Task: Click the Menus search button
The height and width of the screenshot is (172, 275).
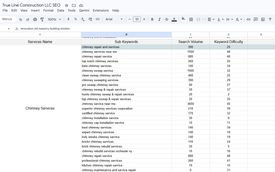Action: (x=7, y=19)
